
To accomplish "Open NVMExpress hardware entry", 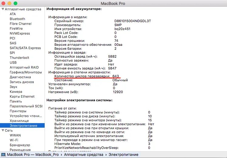I will [x=20, y=33].
